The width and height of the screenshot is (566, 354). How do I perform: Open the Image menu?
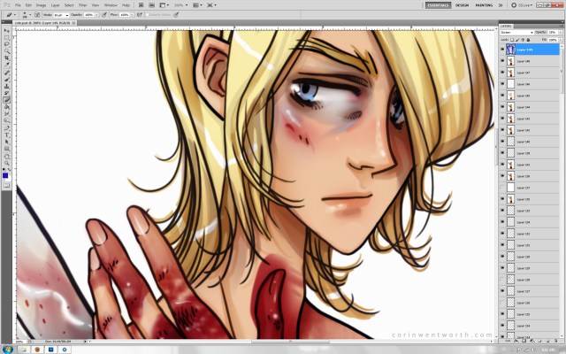pos(41,5)
